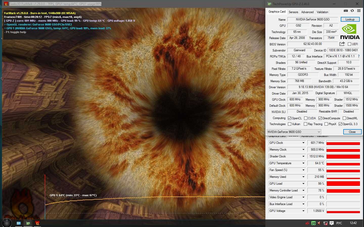Click the Bus Interface question mark

(358, 56)
